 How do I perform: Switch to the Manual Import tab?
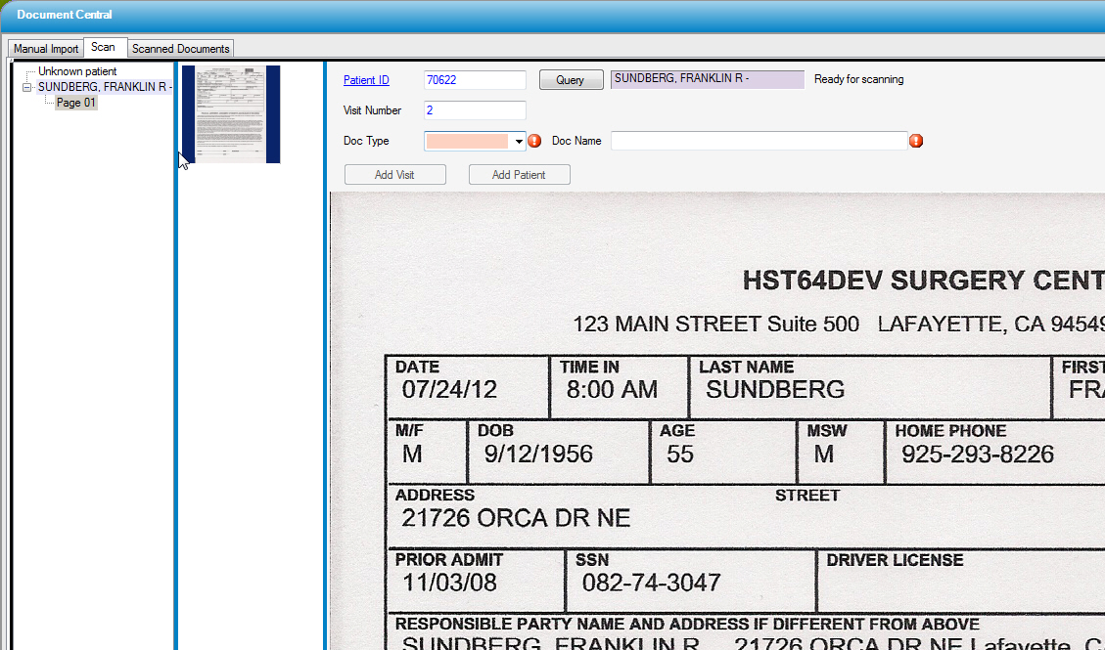[x=44, y=48]
